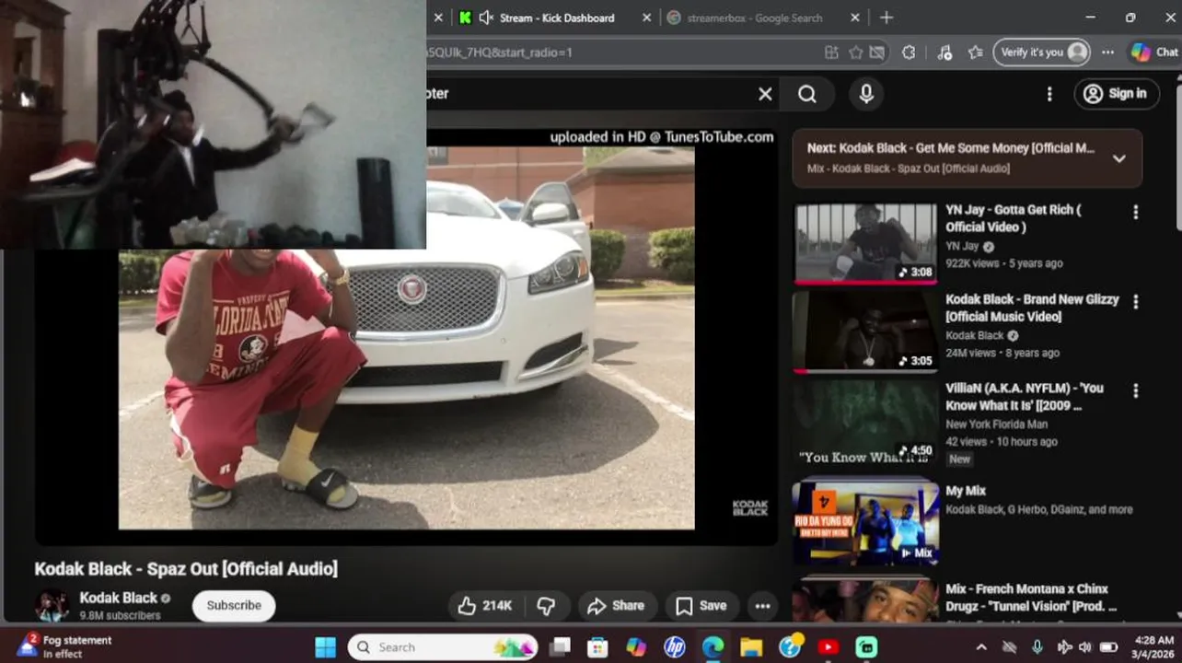The width and height of the screenshot is (1182, 663).
Task: Click the taskbar Search box
Action: pyautogui.click(x=443, y=647)
